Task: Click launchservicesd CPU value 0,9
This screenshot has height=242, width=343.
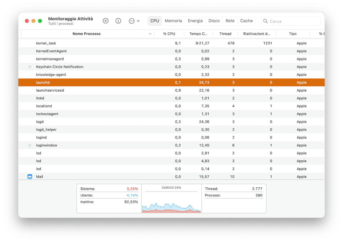Action: point(178,90)
